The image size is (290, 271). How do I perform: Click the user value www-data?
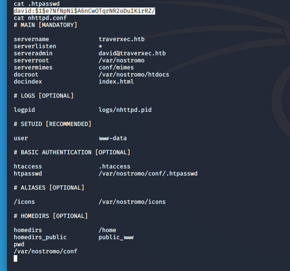click(x=113, y=138)
